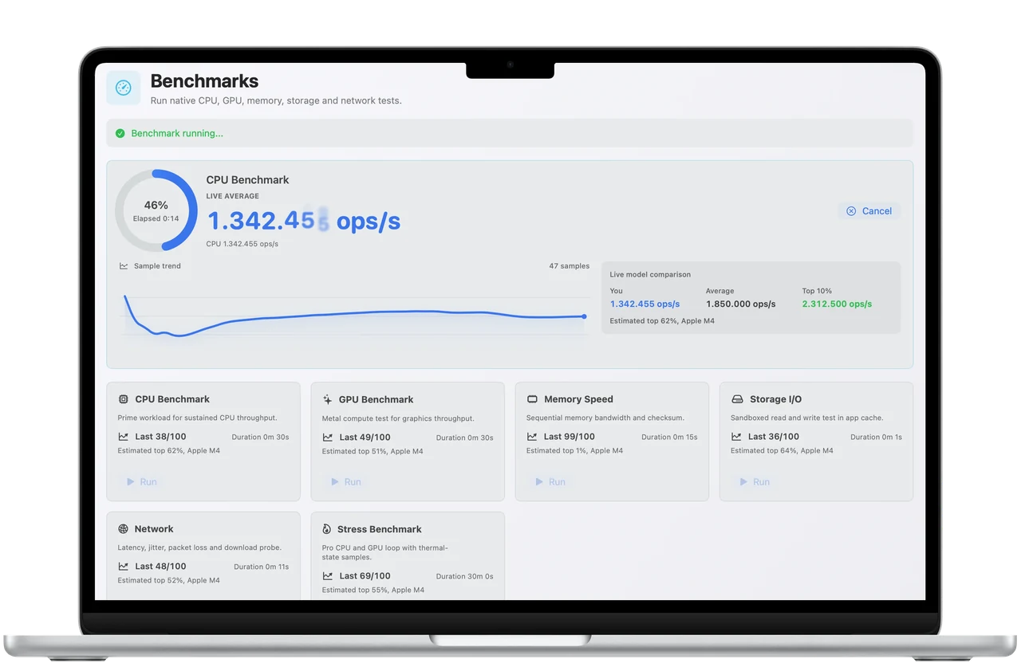Click the 'CPU 1.342.455 ops/s' caption
Image resolution: width=1021 pixels, height=663 pixels.
[x=242, y=244]
